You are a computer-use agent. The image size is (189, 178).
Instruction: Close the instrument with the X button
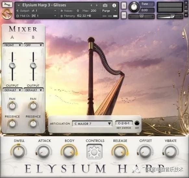(x=186, y=3)
